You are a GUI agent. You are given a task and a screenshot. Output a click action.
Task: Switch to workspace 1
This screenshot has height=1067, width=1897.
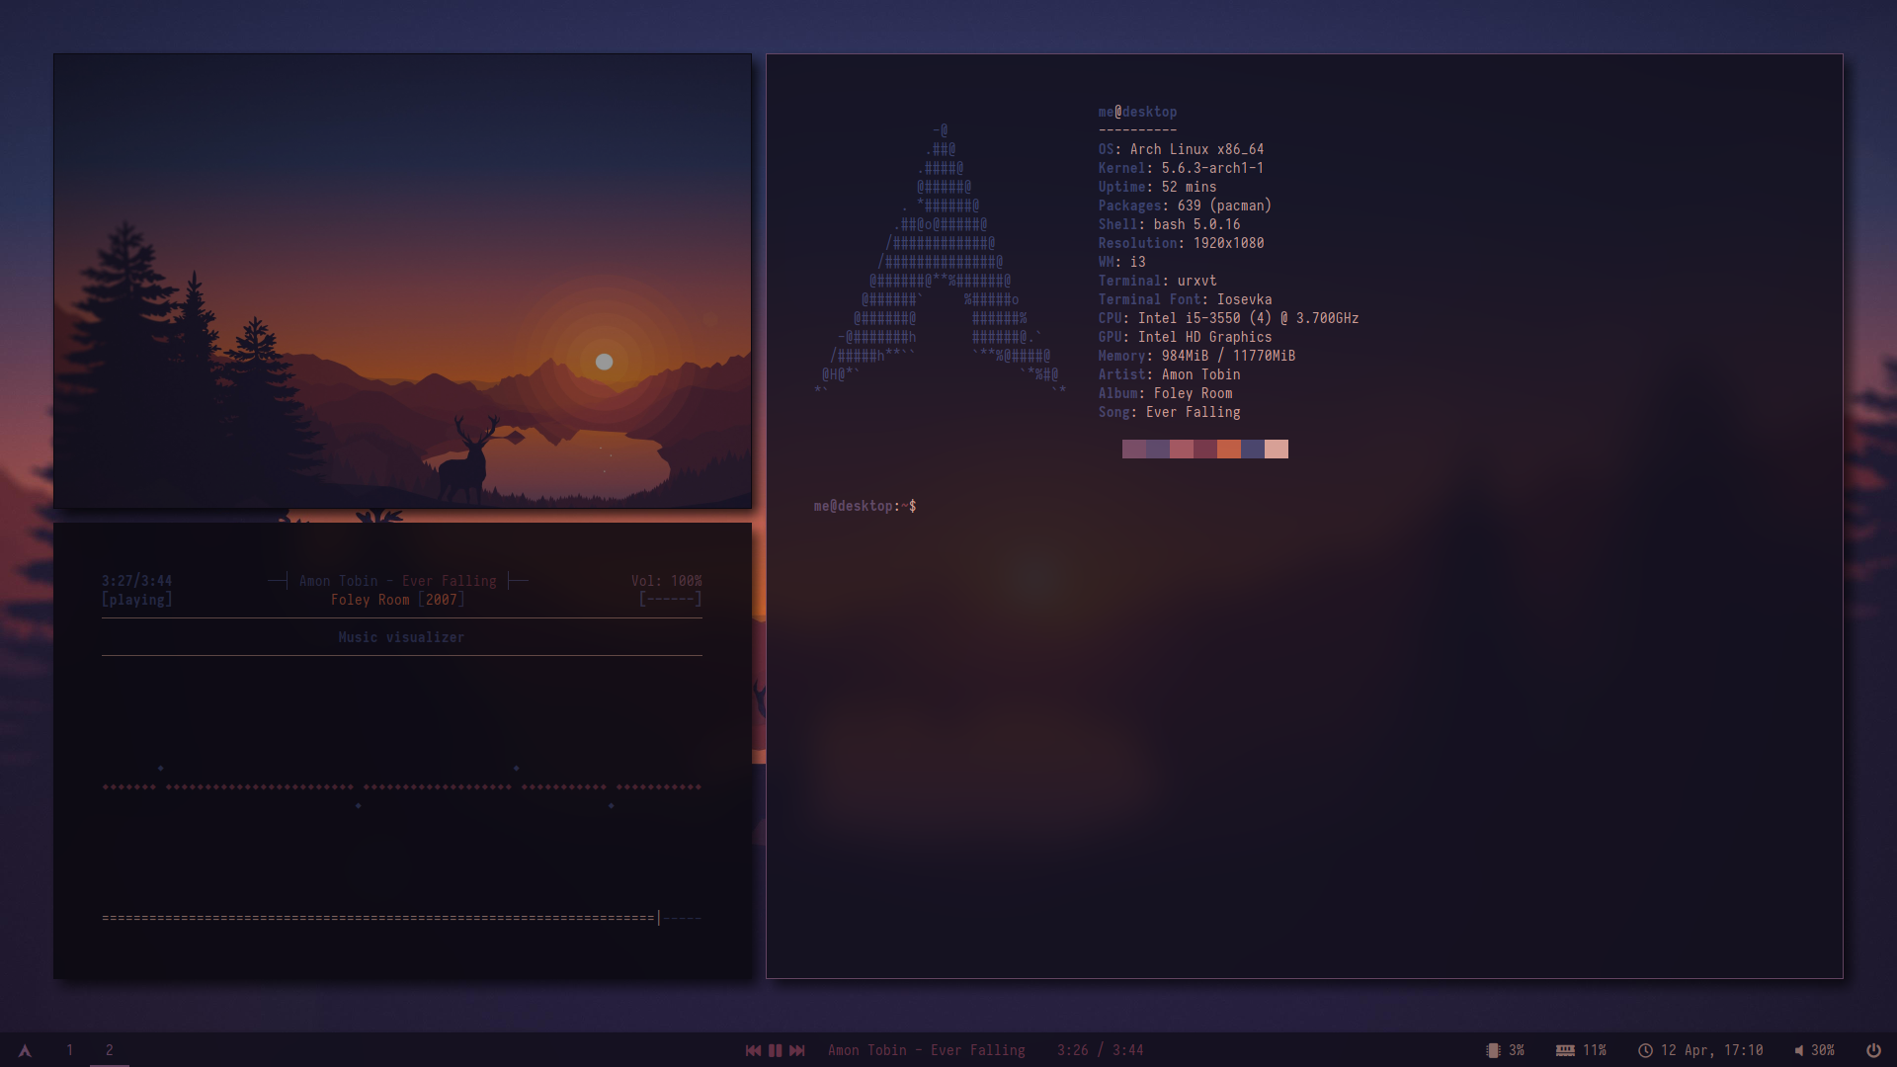(x=69, y=1050)
